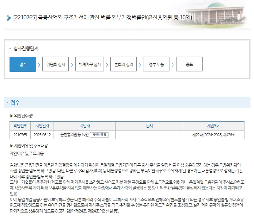Click the chevron between 본회의 심의 and 정부 이송
The height and width of the screenshot is (216, 254).
click(x=140, y=65)
